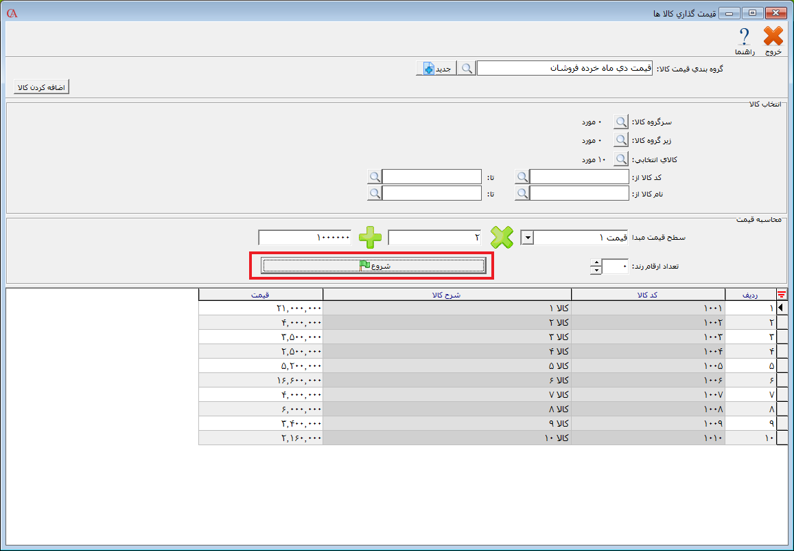Click the red filter icon in grid corner

tap(781, 295)
